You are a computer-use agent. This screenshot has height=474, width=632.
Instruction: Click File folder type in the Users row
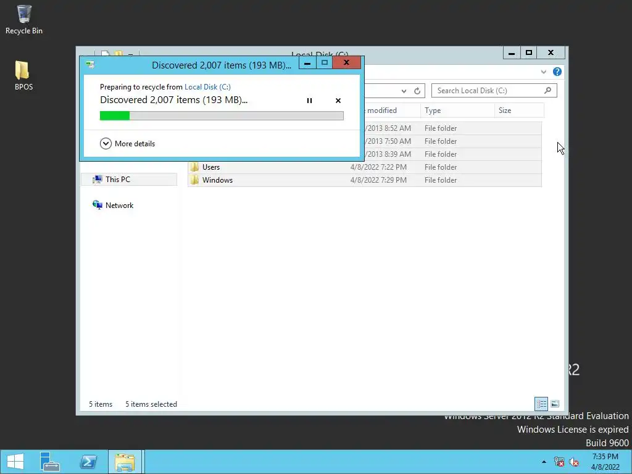click(x=441, y=167)
